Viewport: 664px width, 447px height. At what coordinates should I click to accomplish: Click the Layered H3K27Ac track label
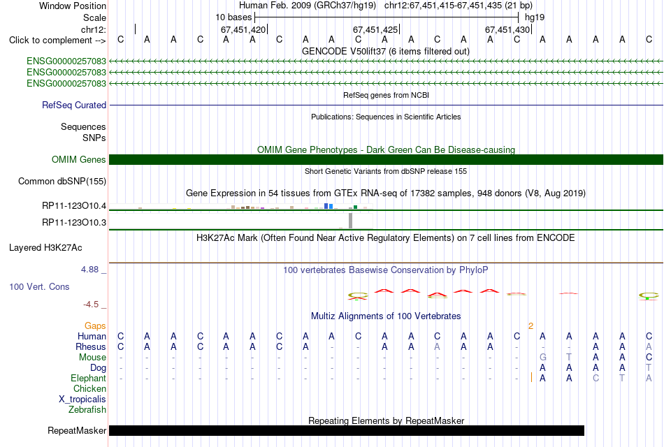coord(45,248)
